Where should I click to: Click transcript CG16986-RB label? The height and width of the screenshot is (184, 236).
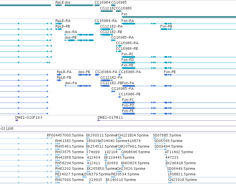click(x=127, y=49)
